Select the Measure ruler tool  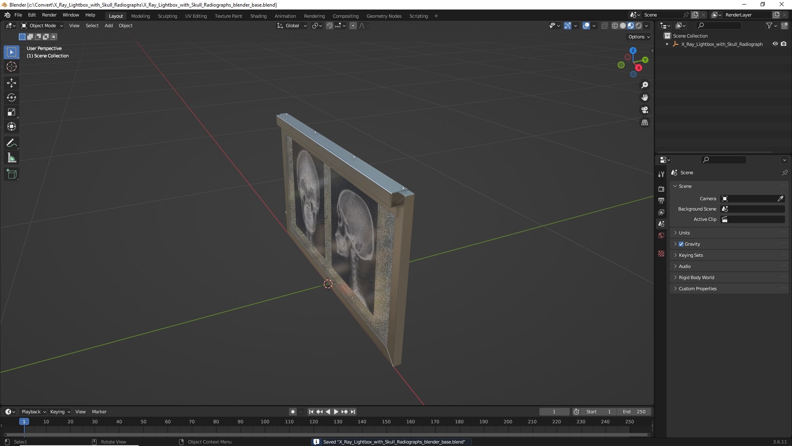[x=12, y=158]
